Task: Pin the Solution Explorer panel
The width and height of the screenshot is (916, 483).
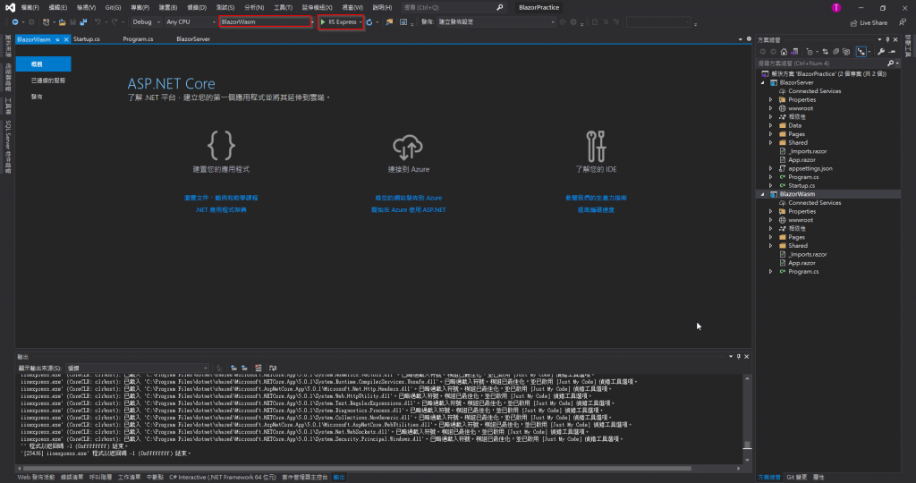Action: click(x=887, y=39)
